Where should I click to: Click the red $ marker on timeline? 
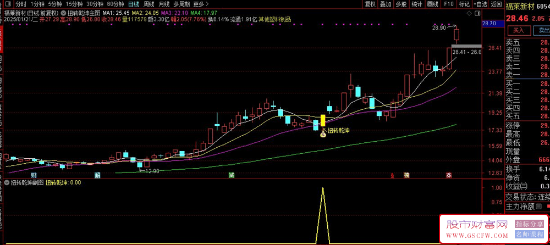[393, 175]
